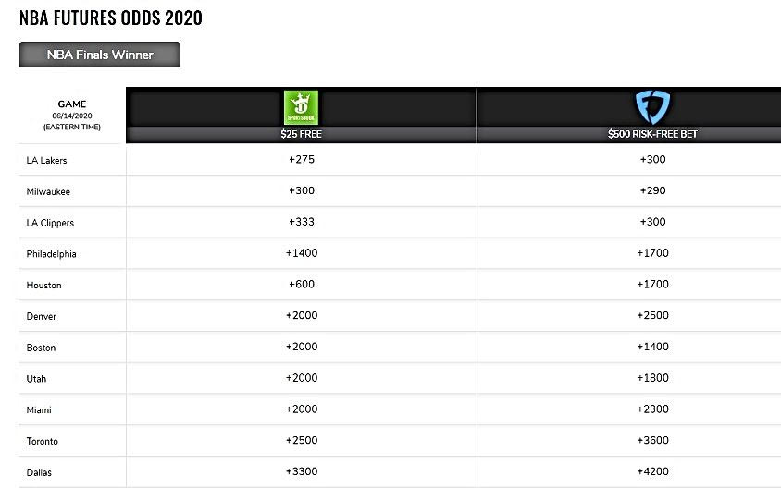Select Toronto +2500 DraftKings odds

302,441
